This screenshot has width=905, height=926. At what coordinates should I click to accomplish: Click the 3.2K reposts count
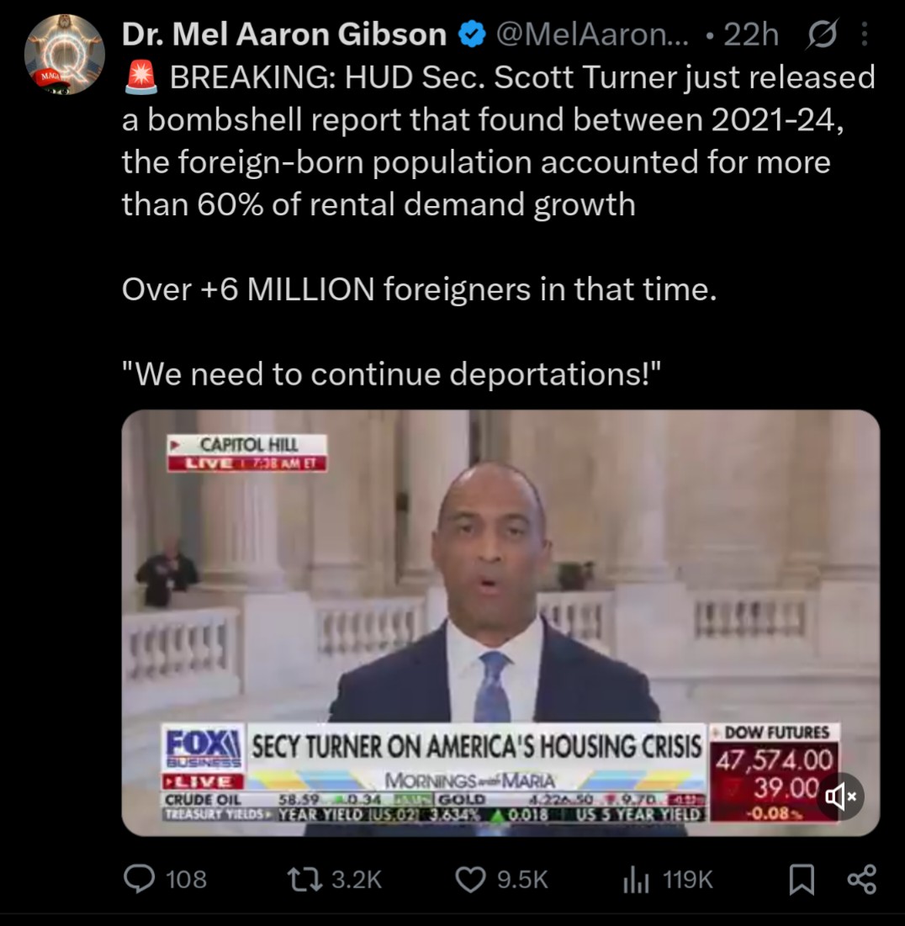[x=357, y=880]
